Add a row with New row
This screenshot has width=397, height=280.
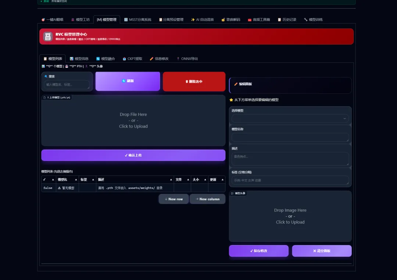click(x=174, y=199)
